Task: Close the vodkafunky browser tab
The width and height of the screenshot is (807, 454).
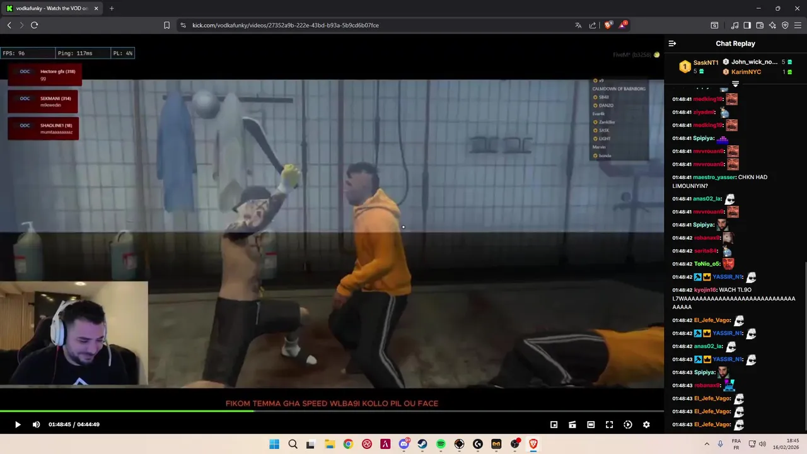Action: point(96,8)
